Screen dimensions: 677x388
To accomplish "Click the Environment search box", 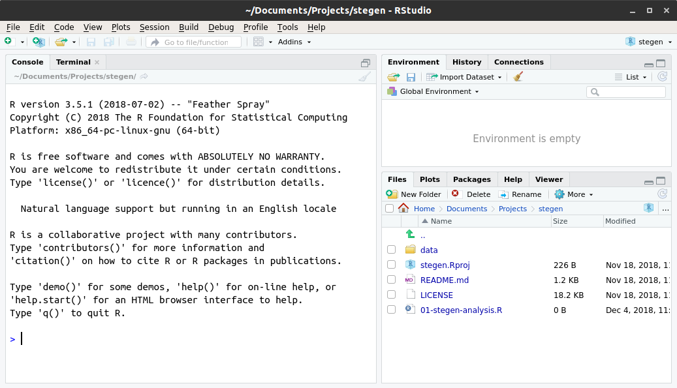I will click(626, 92).
